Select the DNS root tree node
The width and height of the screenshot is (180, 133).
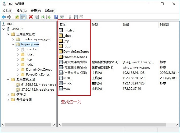pyautogui.click(x=10, y=24)
